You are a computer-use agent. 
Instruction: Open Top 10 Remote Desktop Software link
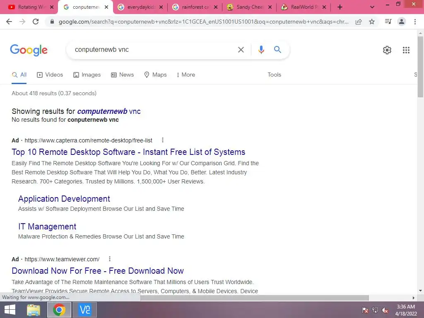128,152
